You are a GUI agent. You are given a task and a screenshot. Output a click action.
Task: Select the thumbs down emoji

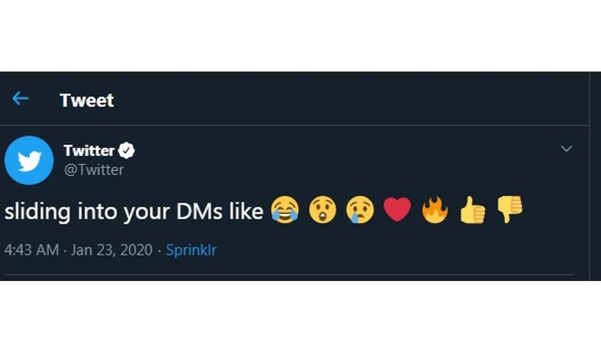[x=510, y=209]
